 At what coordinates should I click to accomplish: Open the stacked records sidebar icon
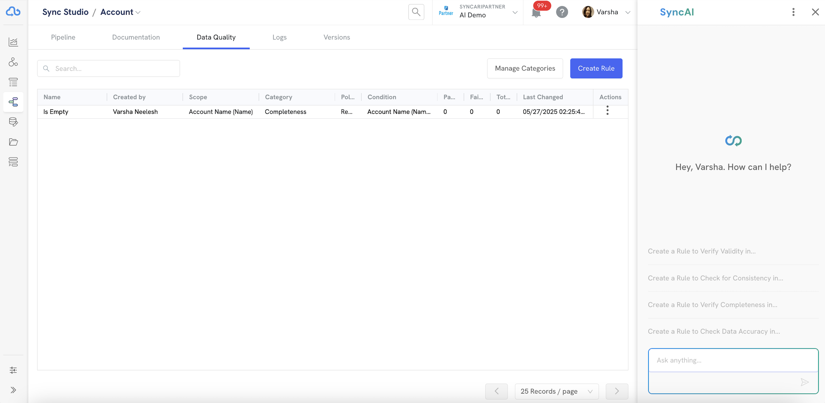13,162
